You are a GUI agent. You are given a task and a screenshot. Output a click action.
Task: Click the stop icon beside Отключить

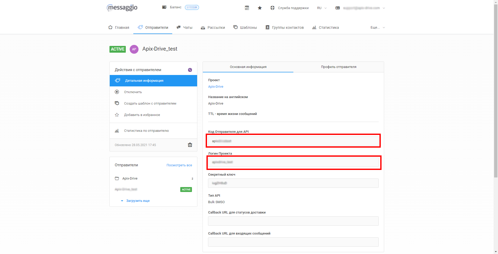tap(117, 92)
